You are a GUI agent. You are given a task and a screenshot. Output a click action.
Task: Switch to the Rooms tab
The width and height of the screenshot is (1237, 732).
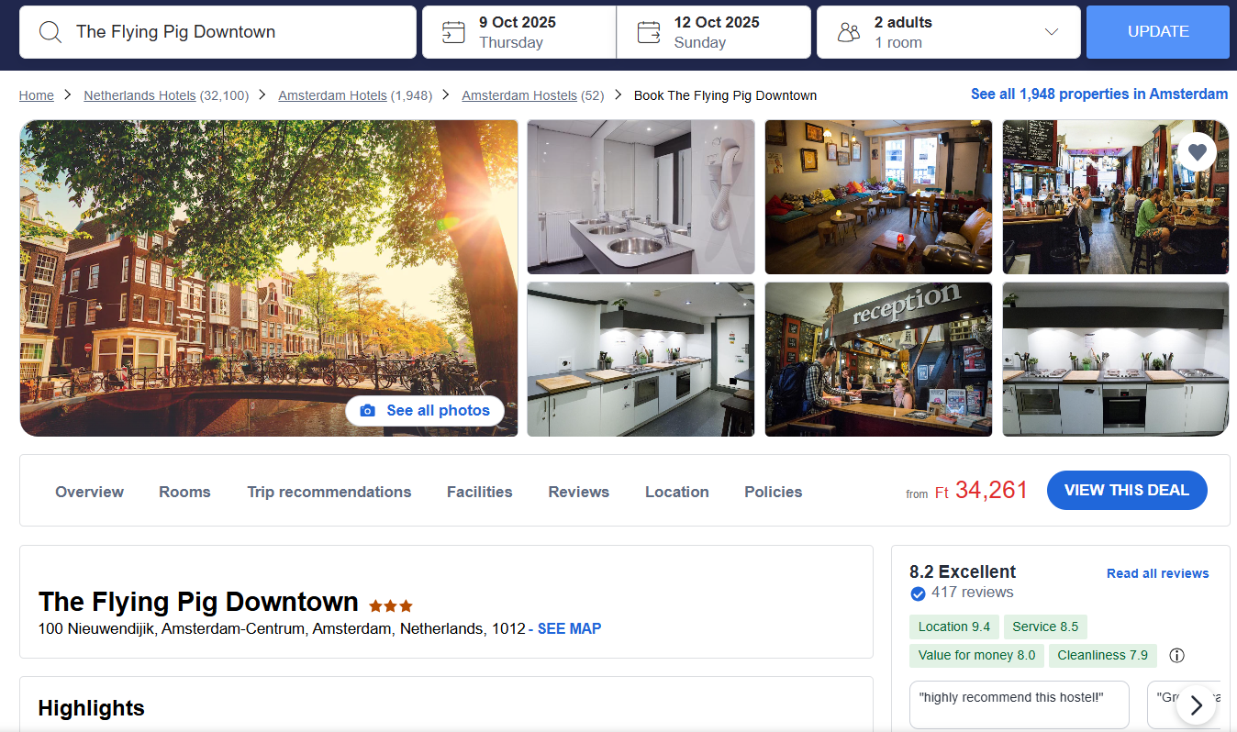184,492
